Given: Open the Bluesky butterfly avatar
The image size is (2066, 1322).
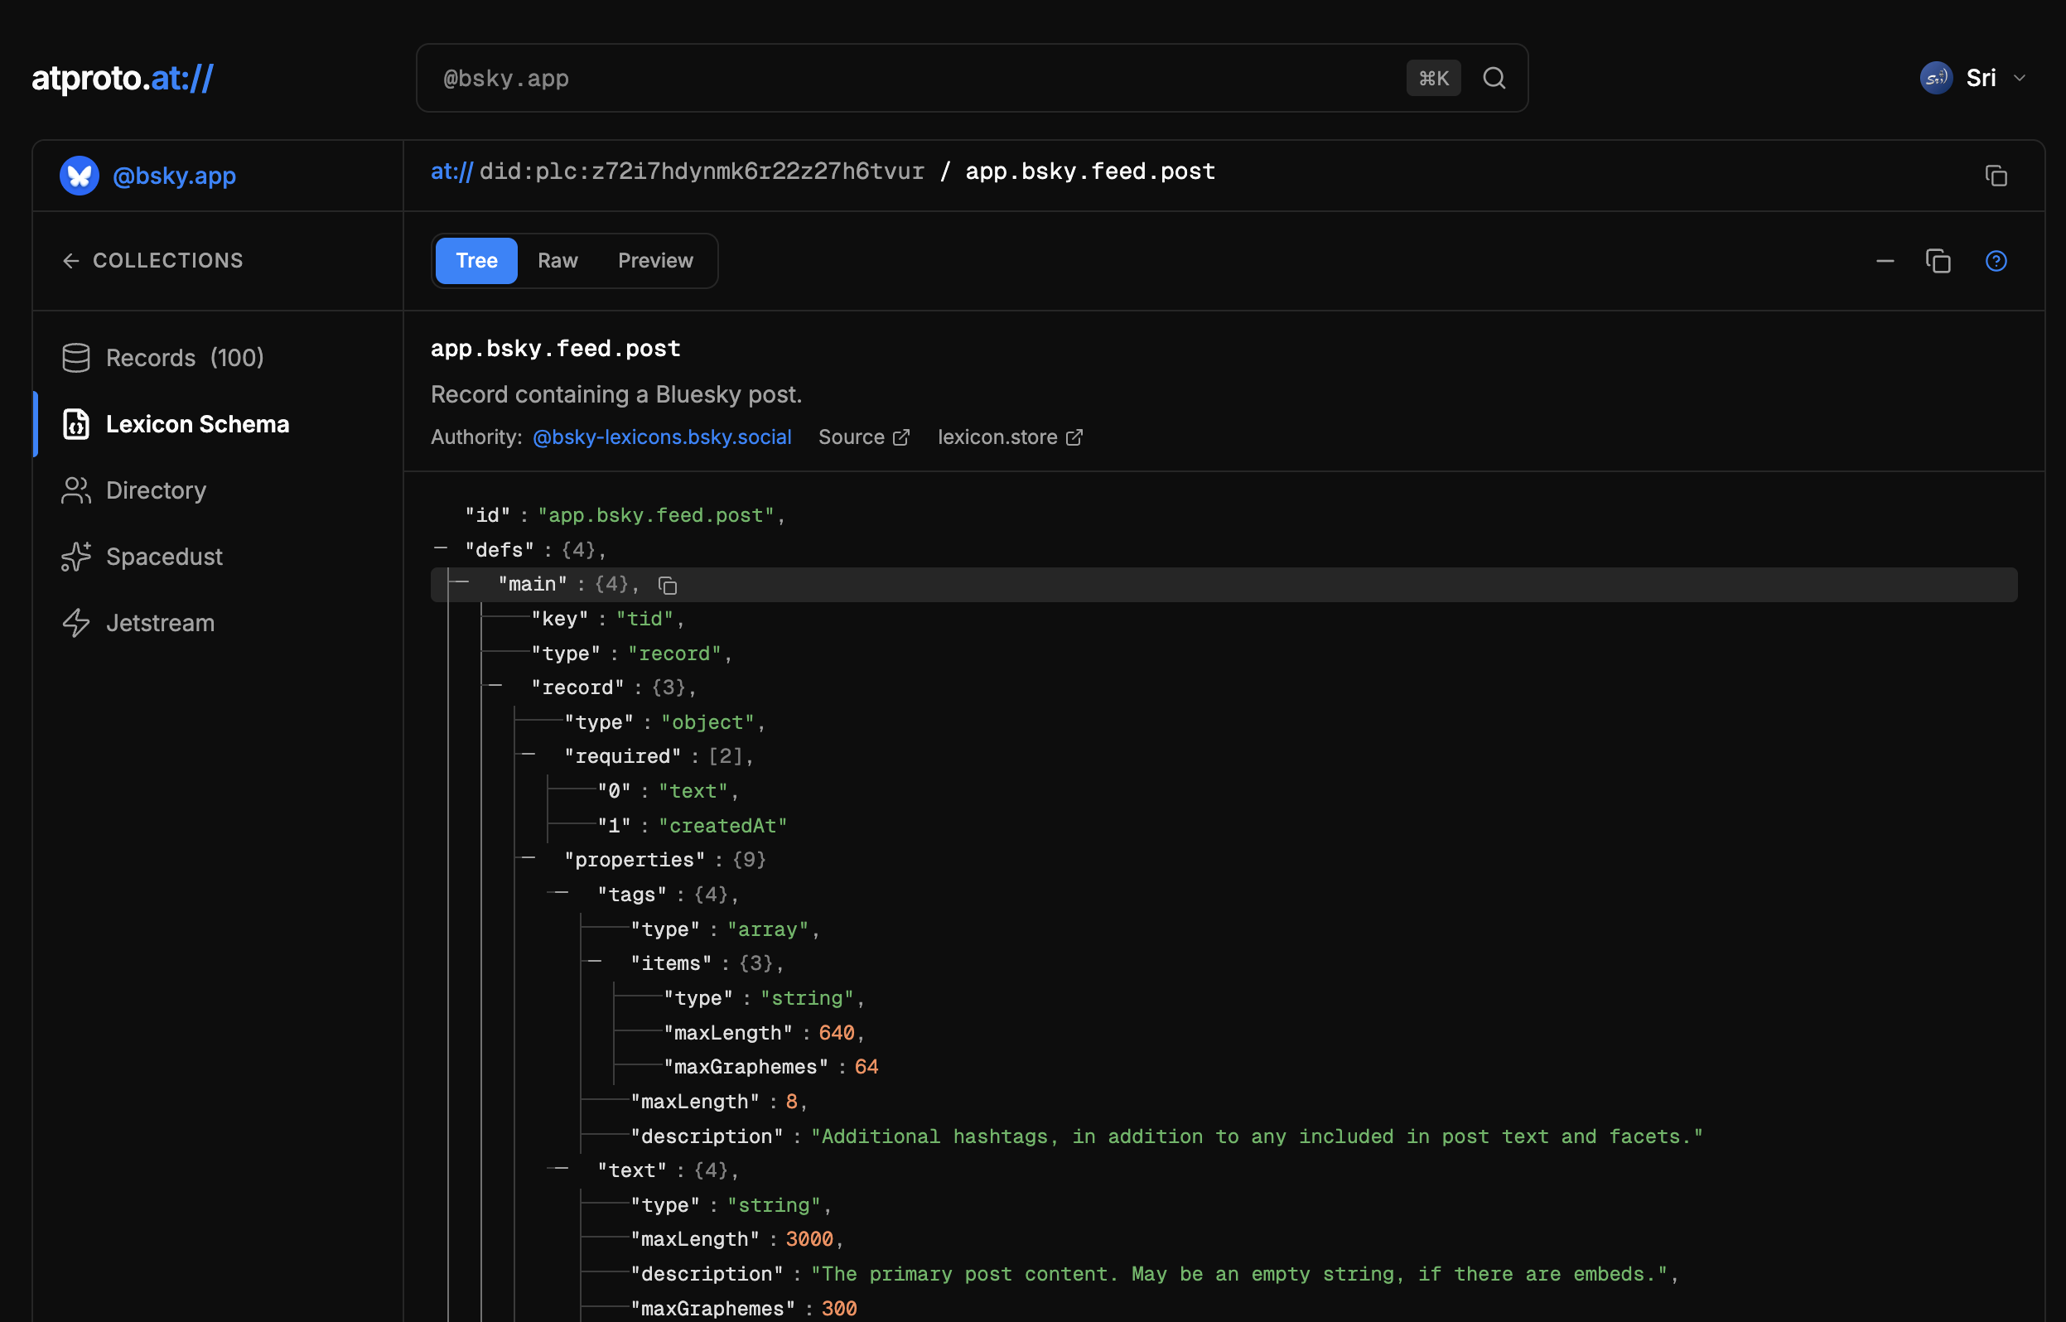Looking at the screenshot, I should pyautogui.click(x=79, y=176).
